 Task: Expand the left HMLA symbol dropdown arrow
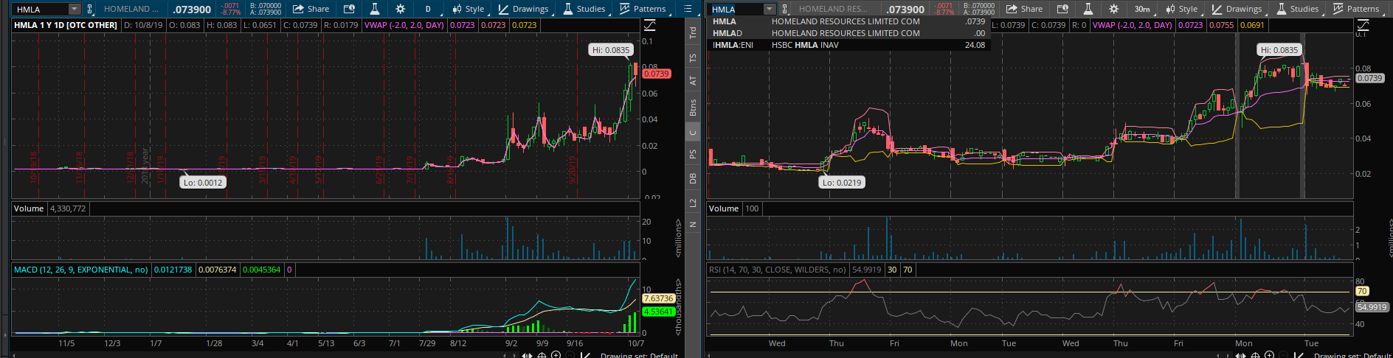tap(74, 9)
